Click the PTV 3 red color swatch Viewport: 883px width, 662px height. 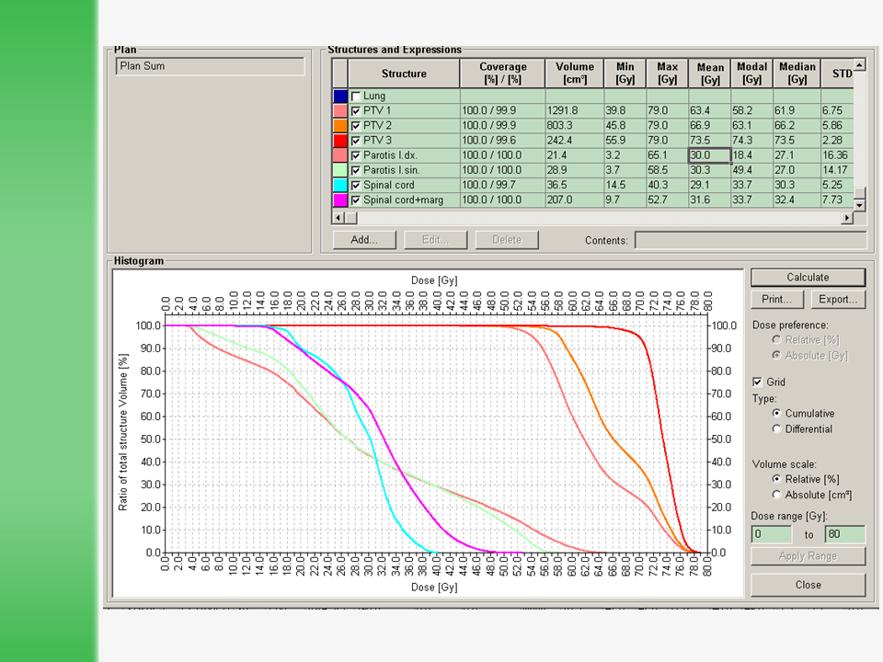[340, 140]
